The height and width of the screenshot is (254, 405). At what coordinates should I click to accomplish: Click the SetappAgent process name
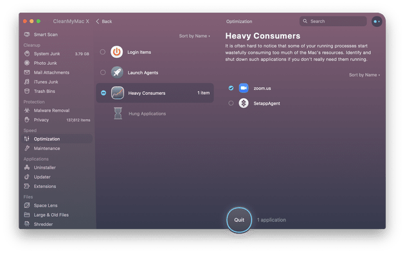pos(267,103)
